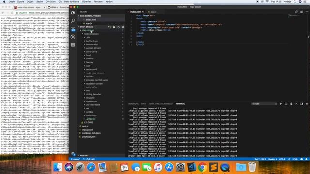Open the Trash in the Dock
This screenshot has width=310, height=174.
pyautogui.click(x=252, y=167)
